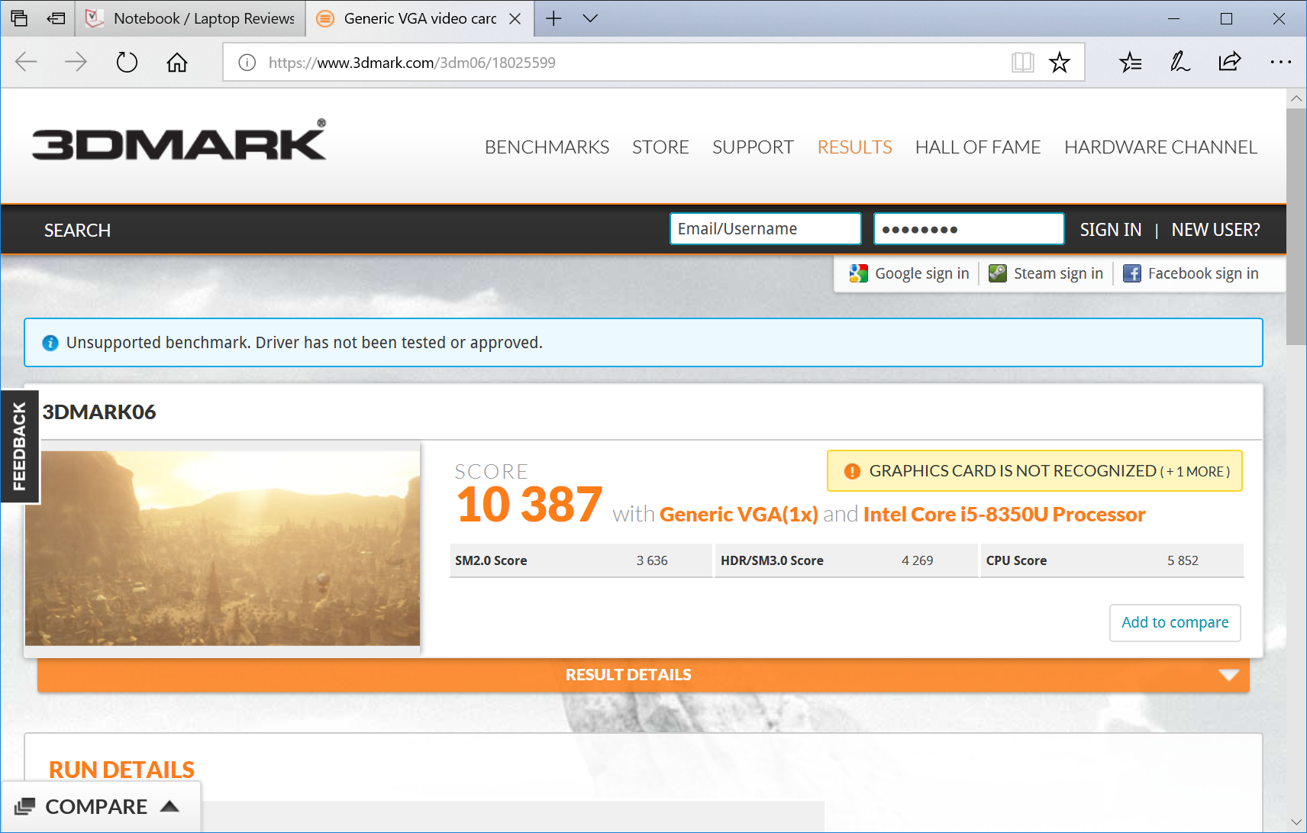Click the scrollbar up arrow
Screen dimensions: 1307x833
[1296, 98]
